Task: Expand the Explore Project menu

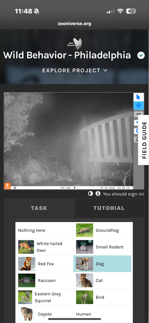Action: [x=75, y=70]
